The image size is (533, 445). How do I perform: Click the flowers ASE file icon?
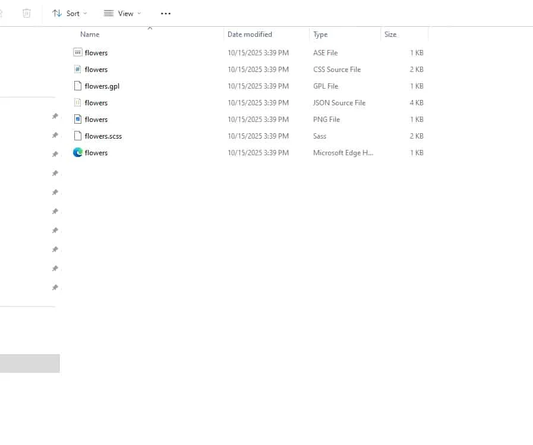pos(77,52)
